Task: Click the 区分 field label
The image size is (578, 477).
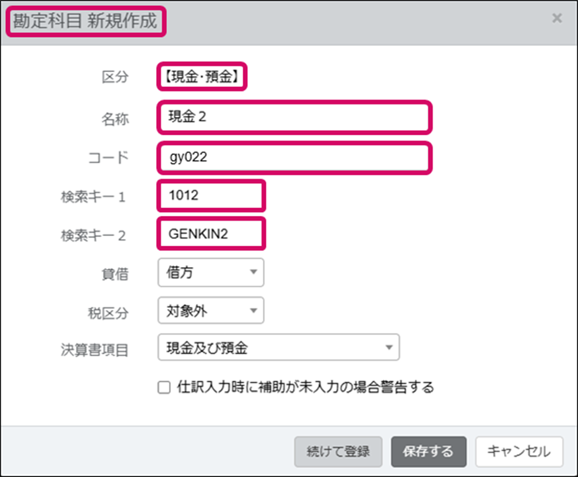Action: tap(114, 77)
